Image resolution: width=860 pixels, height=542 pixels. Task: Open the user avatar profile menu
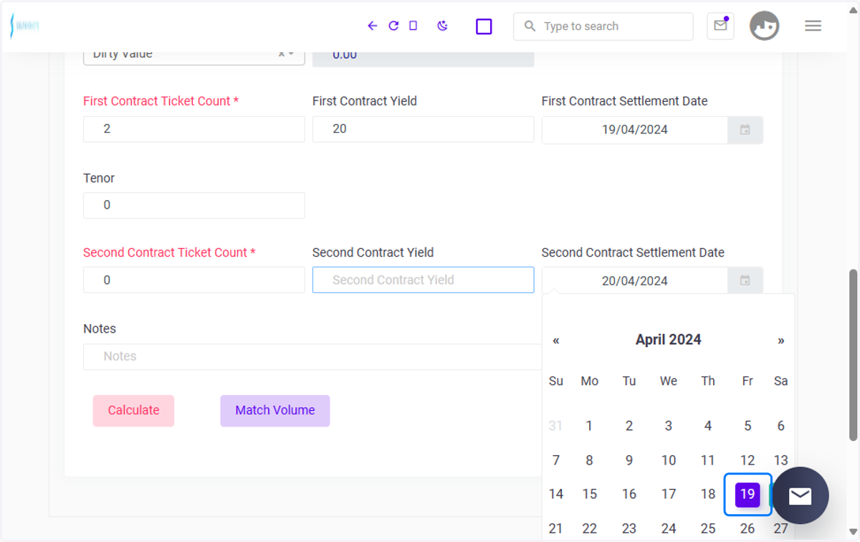[764, 26]
